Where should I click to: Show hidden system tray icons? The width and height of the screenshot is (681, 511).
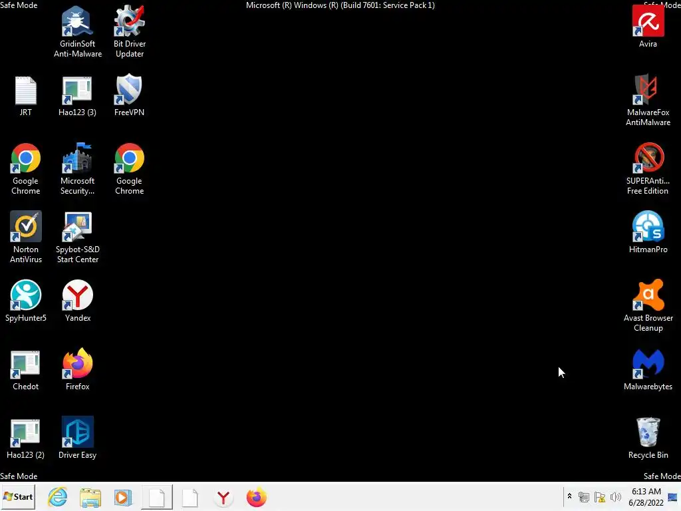(x=569, y=496)
